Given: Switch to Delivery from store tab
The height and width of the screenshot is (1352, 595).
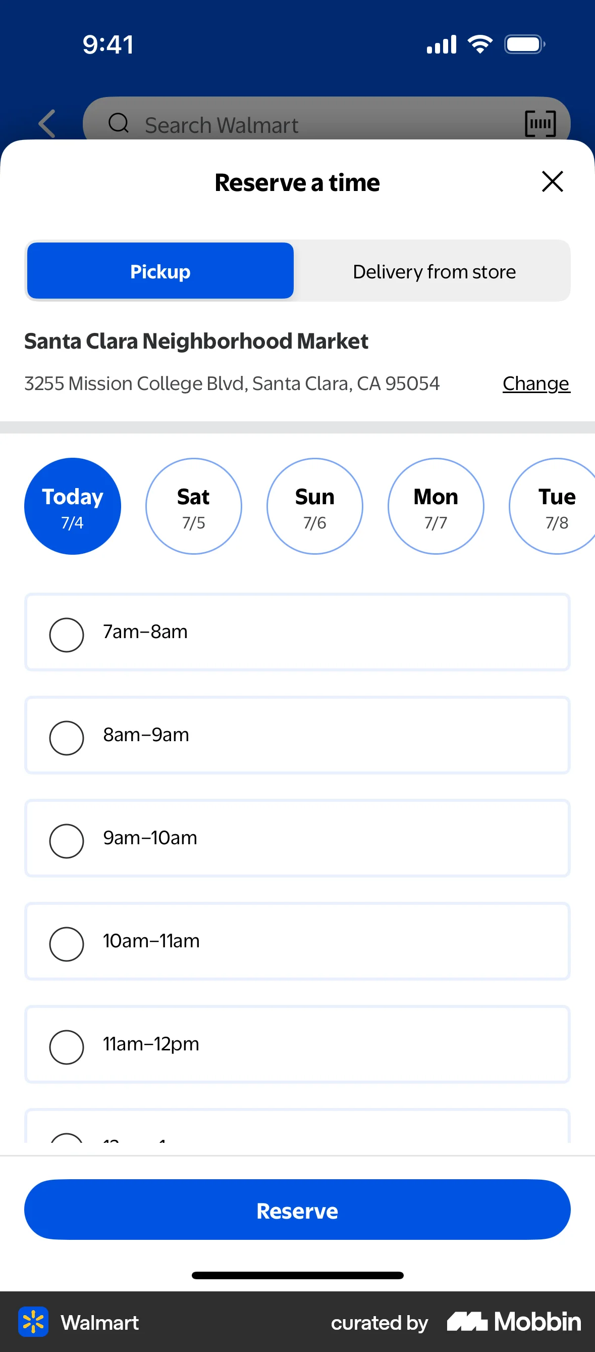Looking at the screenshot, I should click(434, 271).
